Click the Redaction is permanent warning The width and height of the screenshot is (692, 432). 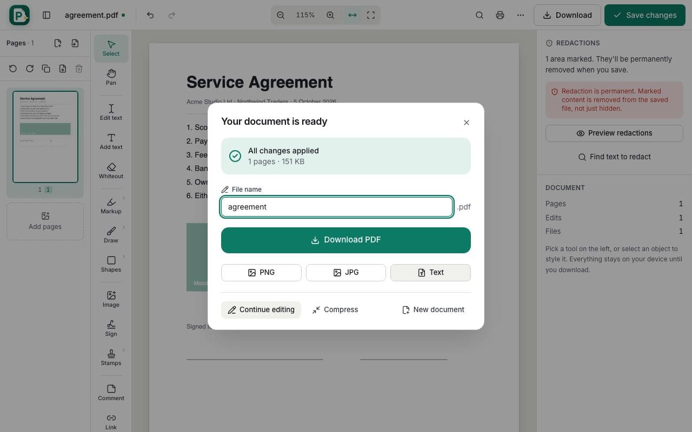coord(614,100)
